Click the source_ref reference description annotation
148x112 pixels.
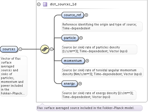point(102,26)
